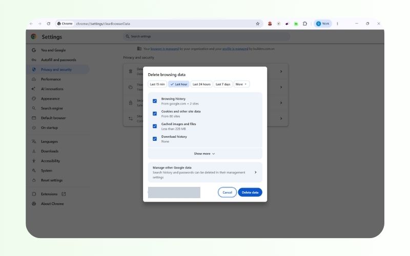Expand first privacy row chevron with trash icon

tap(281, 71)
